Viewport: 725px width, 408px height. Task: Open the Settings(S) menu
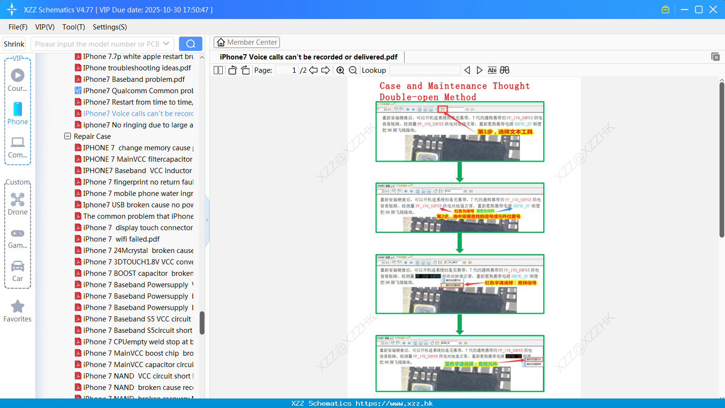(x=110, y=27)
